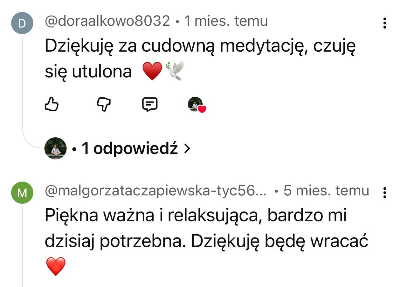Open the gray D profile avatar
The width and height of the screenshot is (407, 287).
pyautogui.click(x=22, y=23)
